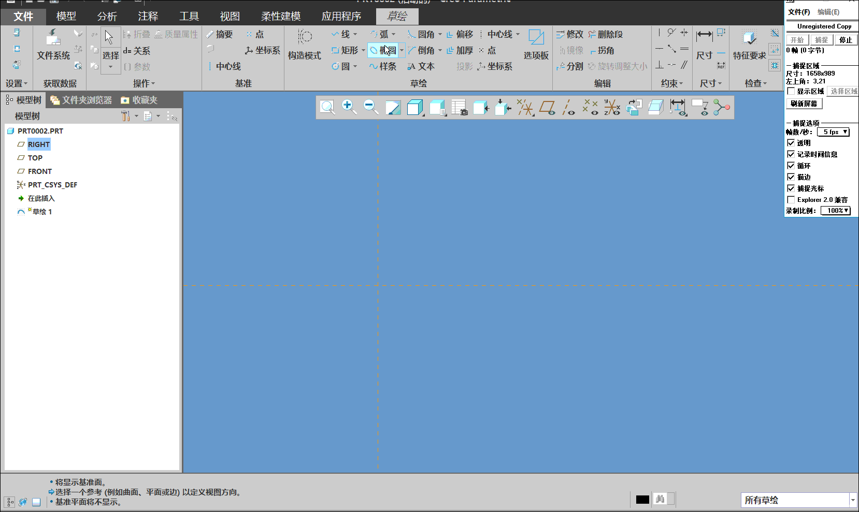Click the Dimension tool arrow icon

pyautogui.click(x=704, y=35)
